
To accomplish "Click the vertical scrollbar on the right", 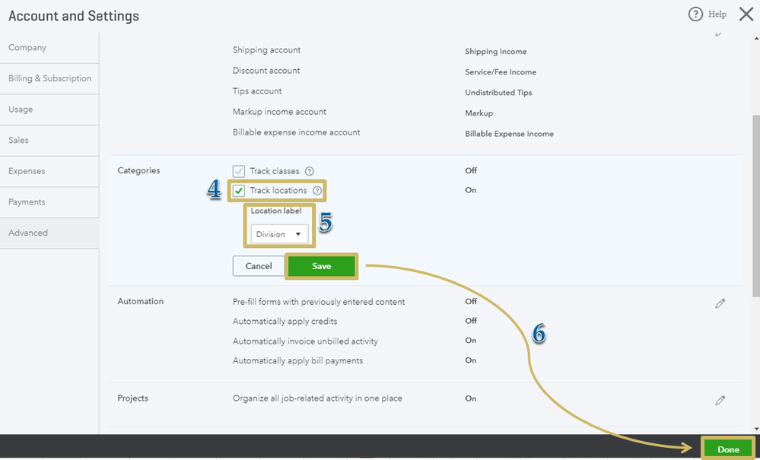I will click(754, 205).
